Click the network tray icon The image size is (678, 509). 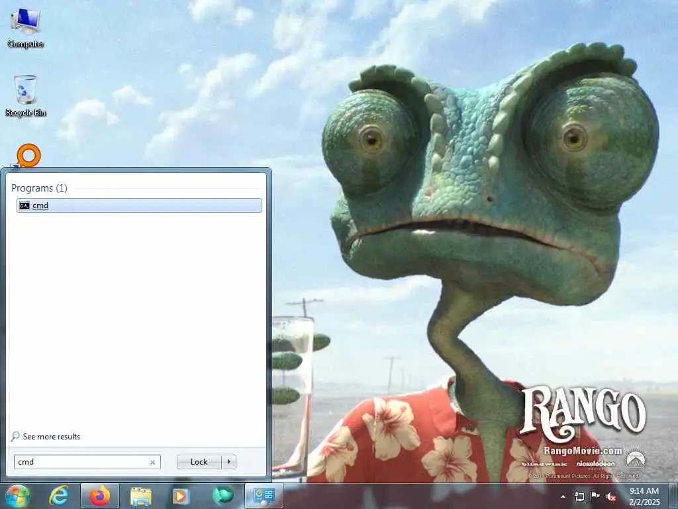(x=579, y=496)
